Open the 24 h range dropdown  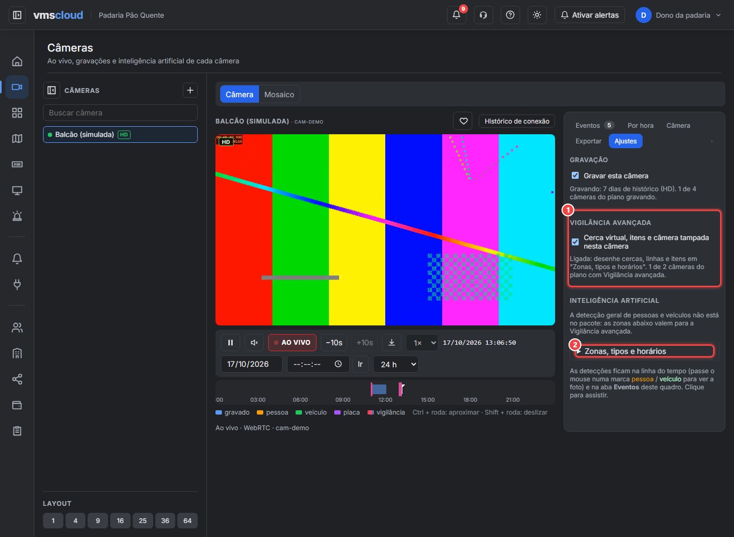(395, 364)
